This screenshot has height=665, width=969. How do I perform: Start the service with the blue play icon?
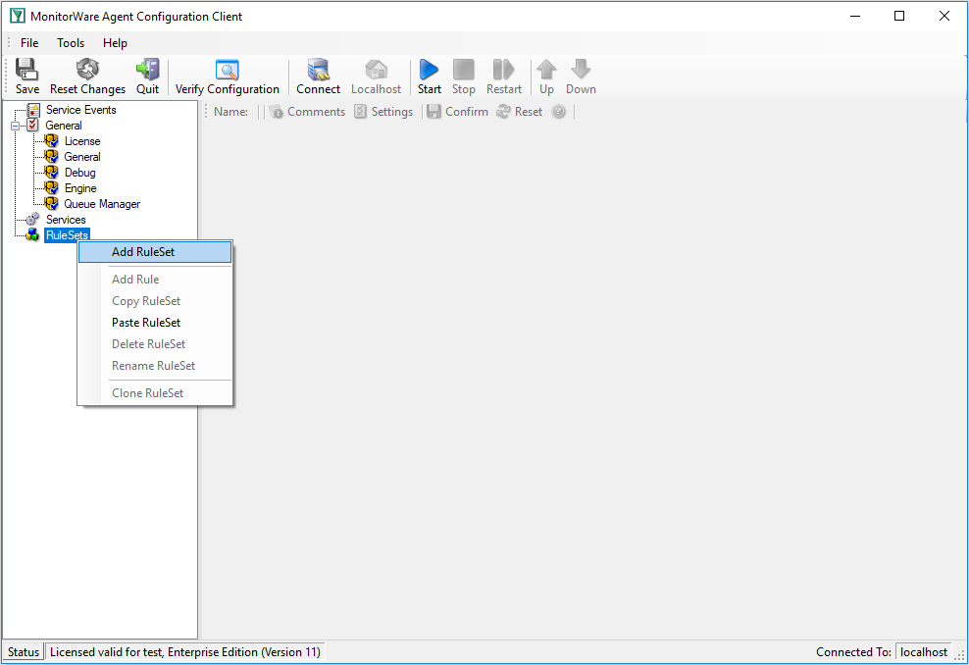tap(429, 70)
